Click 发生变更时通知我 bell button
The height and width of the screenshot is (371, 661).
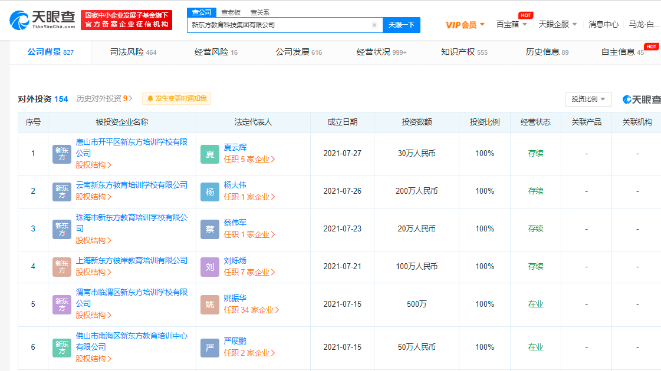177,98
